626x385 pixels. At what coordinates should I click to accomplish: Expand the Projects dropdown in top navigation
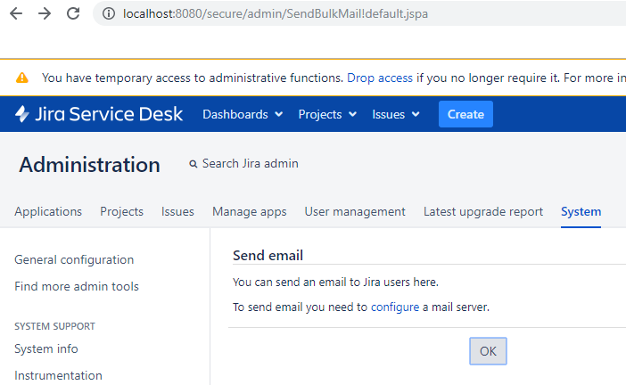coord(327,114)
